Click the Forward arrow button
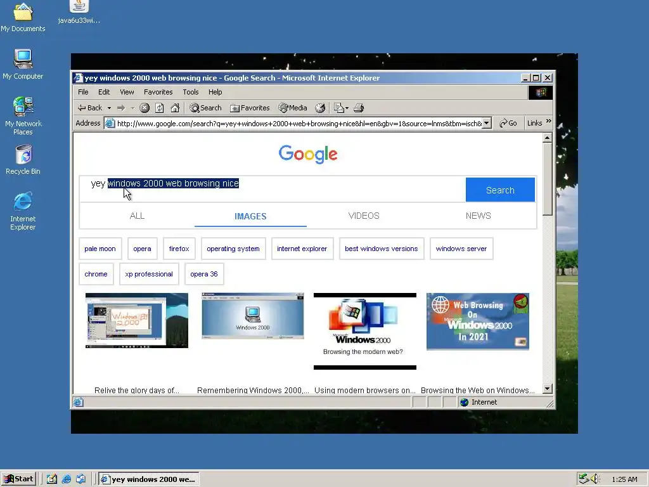Screen dimensions: 649x487 (121, 108)
